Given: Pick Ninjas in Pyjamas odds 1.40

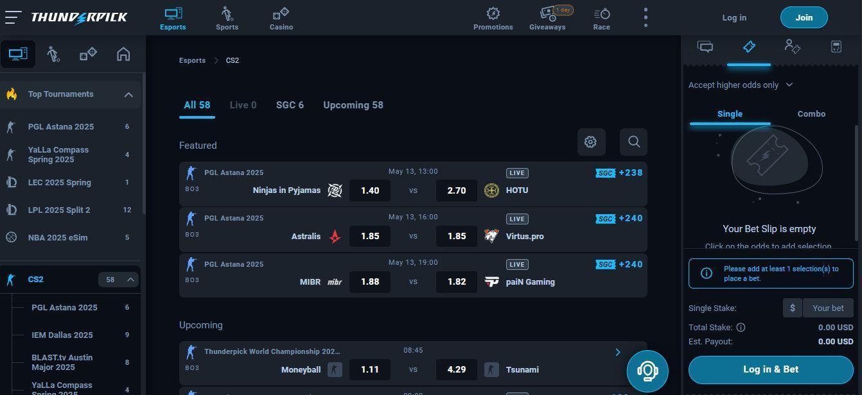Looking at the screenshot, I should (x=370, y=190).
